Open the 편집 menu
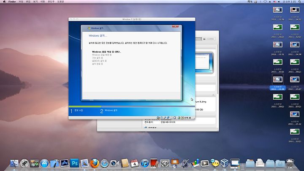304x171 pixels. 28,2
